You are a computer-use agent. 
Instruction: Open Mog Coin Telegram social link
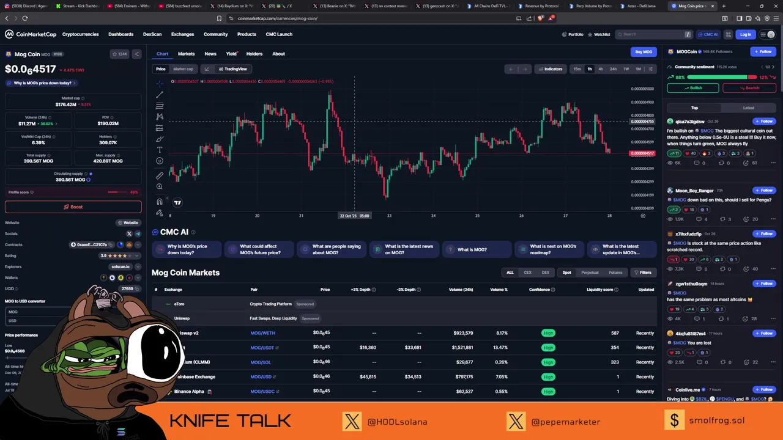click(x=138, y=233)
